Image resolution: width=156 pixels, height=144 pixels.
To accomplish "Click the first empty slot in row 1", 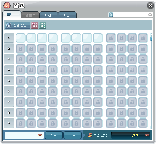I will pos(21,38).
